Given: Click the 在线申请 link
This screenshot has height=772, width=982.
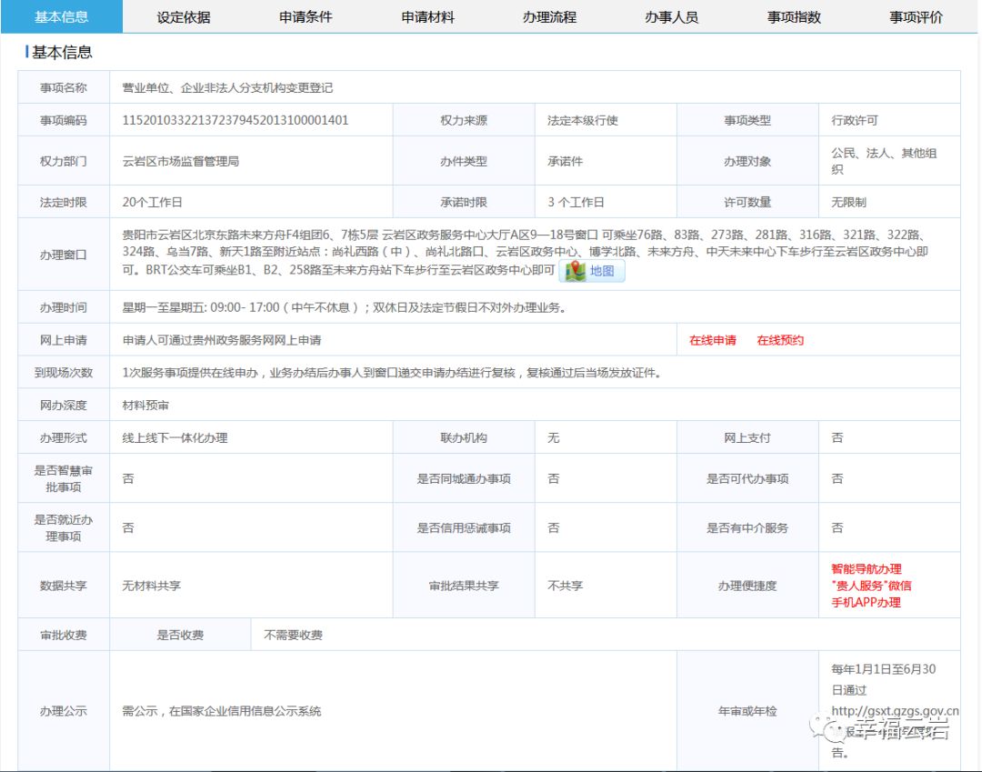Looking at the screenshot, I should tap(713, 338).
